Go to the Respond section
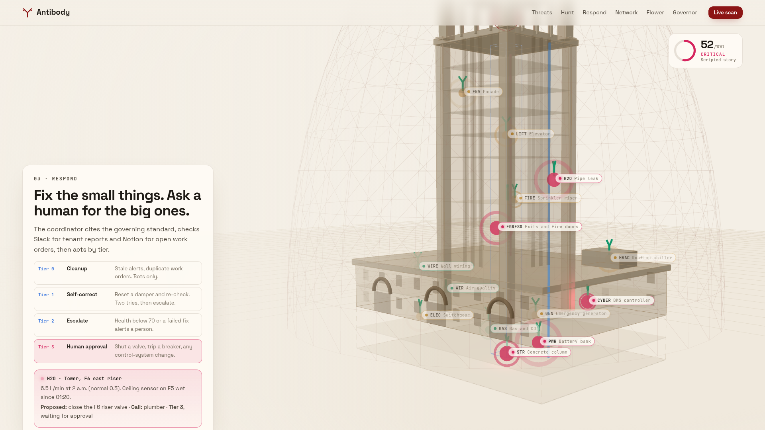This screenshot has height=430, width=765. [x=594, y=12]
